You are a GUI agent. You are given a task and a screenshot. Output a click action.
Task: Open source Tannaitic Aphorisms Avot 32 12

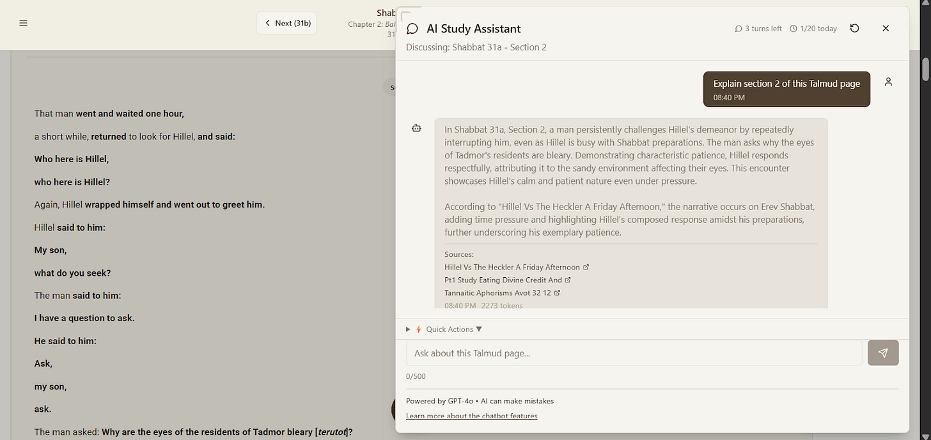pyautogui.click(x=502, y=292)
